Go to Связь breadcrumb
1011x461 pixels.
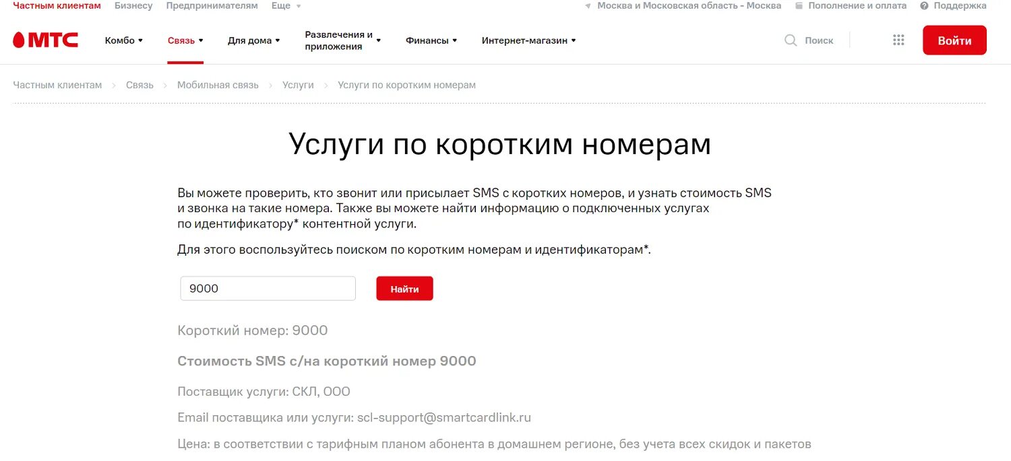click(x=140, y=85)
